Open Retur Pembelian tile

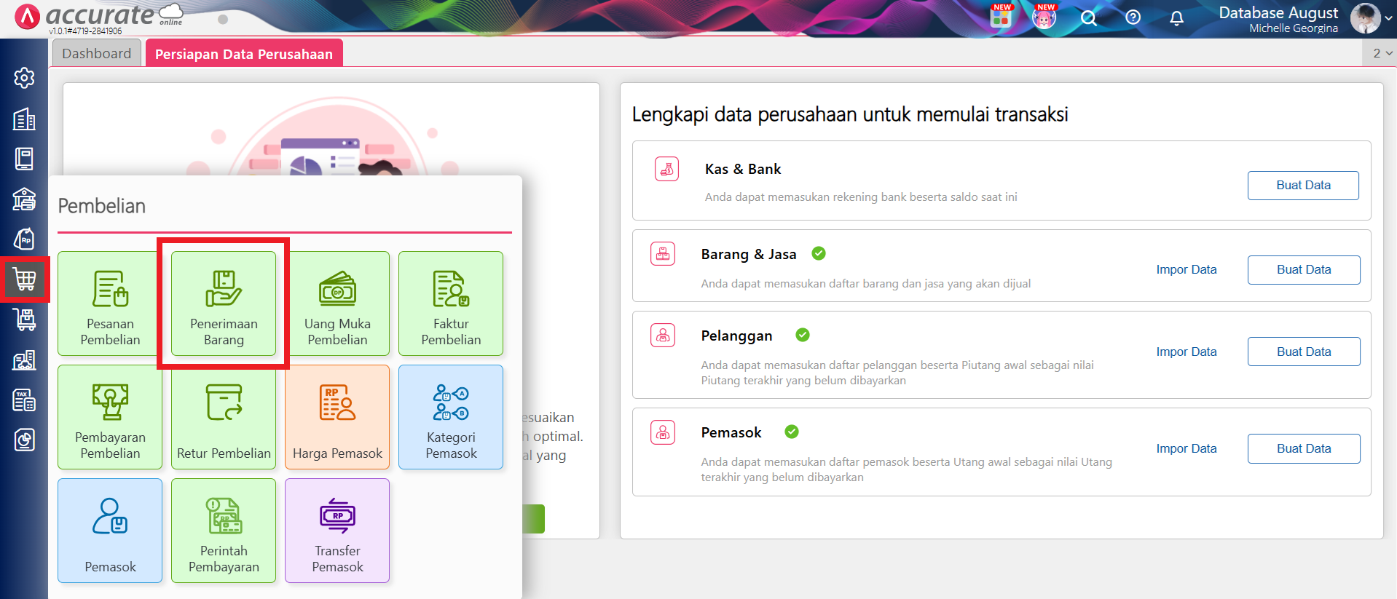[224, 417]
